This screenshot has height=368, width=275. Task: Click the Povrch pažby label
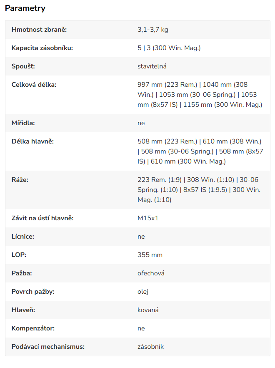(33, 292)
